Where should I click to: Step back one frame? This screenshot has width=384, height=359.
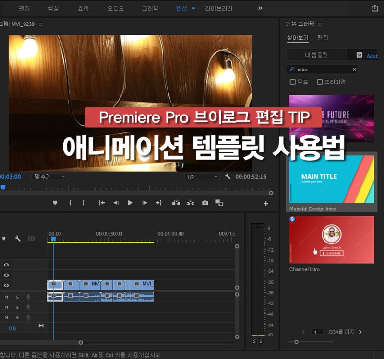coord(116,203)
